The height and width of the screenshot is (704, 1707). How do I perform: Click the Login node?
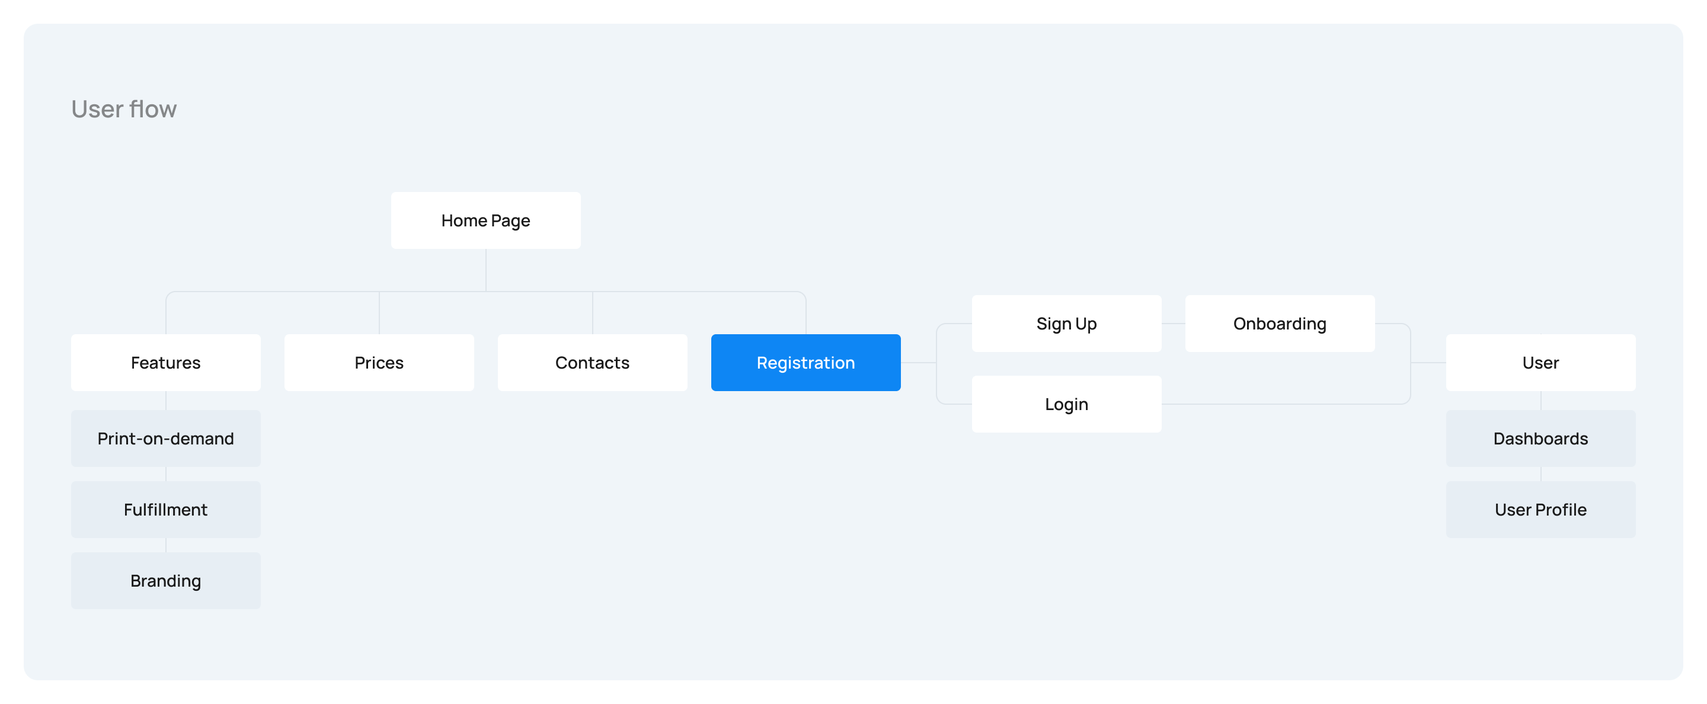[1066, 404]
